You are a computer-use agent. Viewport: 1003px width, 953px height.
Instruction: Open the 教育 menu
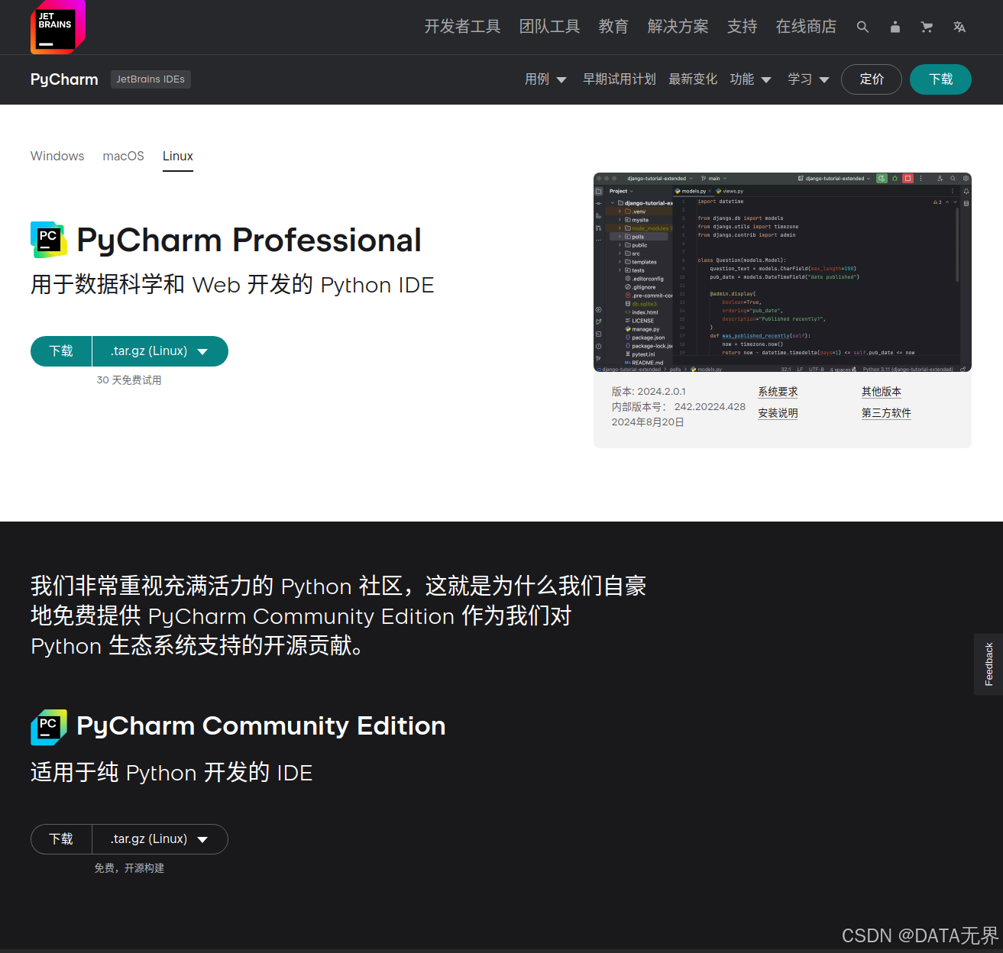point(613,27)
